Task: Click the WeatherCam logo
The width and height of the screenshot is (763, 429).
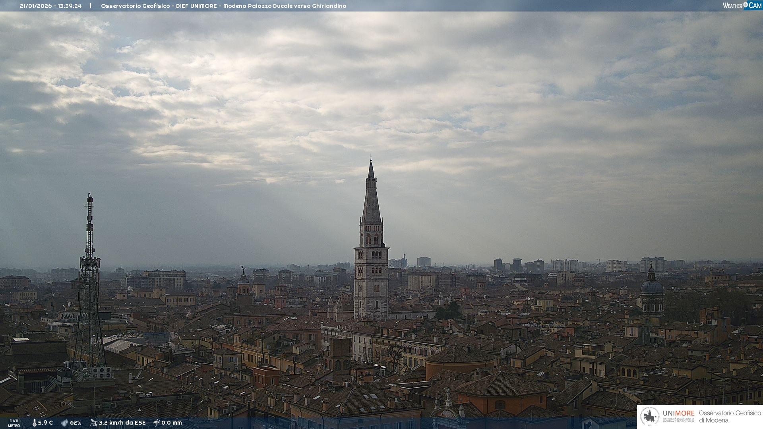Action: tap(742, 6)
